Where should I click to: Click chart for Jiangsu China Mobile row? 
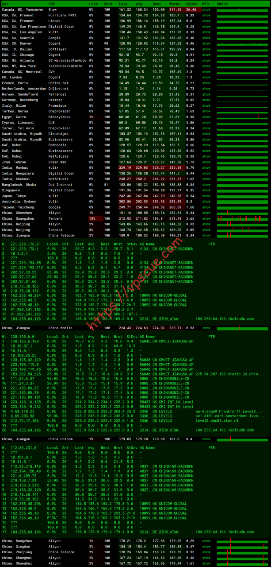[242, 328]
